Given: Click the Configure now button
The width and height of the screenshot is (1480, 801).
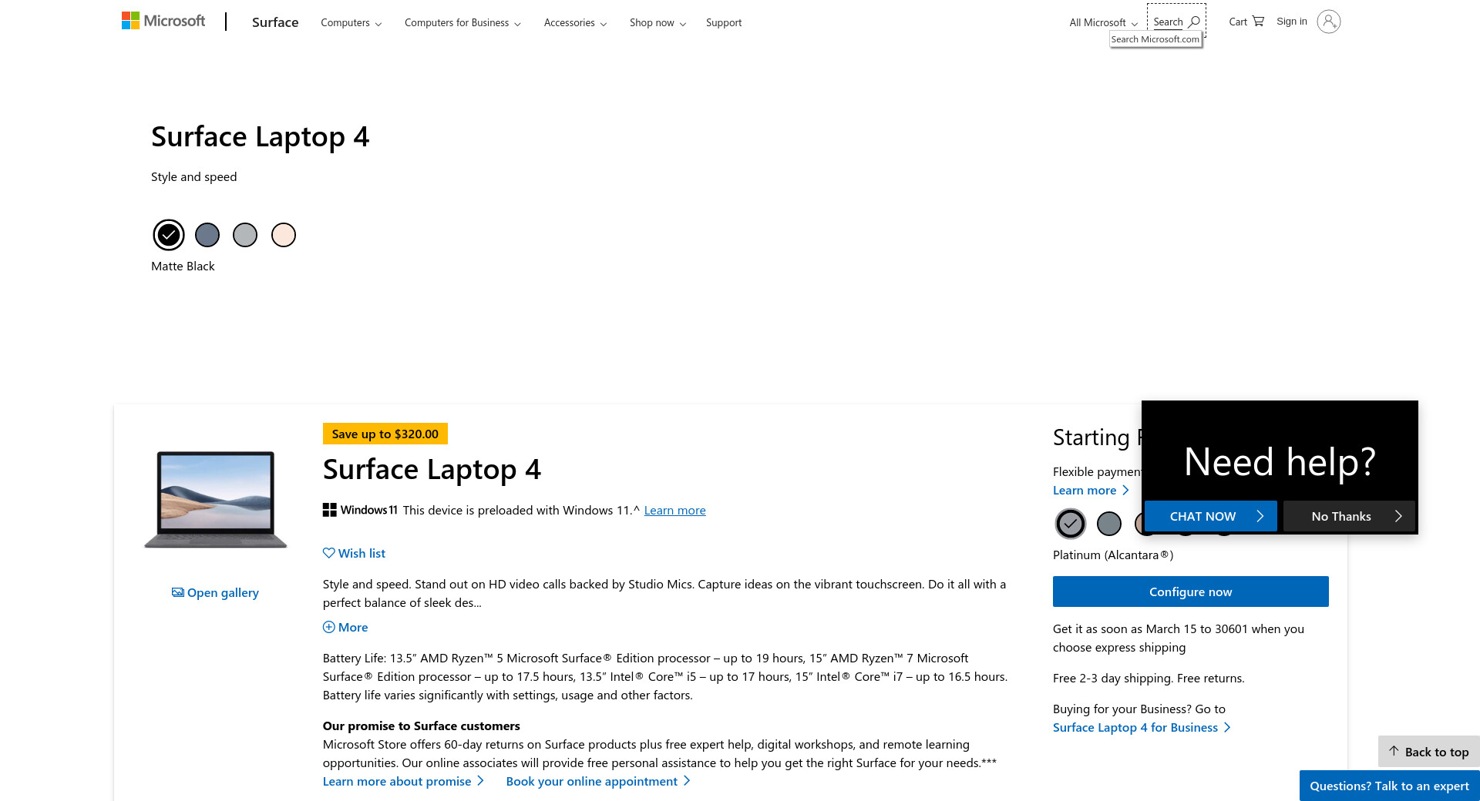Looking at the screenshot, I should pyautogui.click(x=1190, y=592).
